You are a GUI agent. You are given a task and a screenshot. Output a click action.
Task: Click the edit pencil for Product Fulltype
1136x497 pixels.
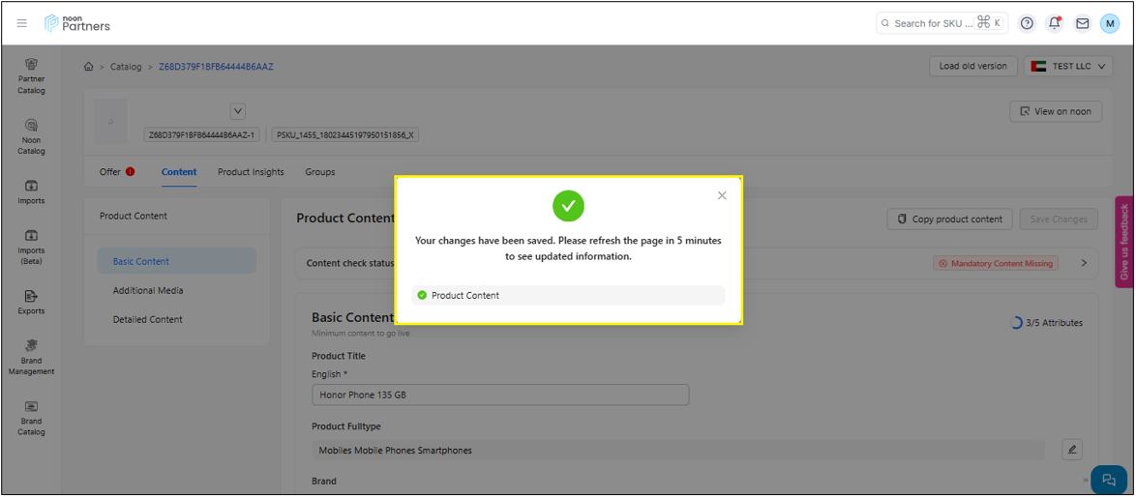pos(1071,449)
